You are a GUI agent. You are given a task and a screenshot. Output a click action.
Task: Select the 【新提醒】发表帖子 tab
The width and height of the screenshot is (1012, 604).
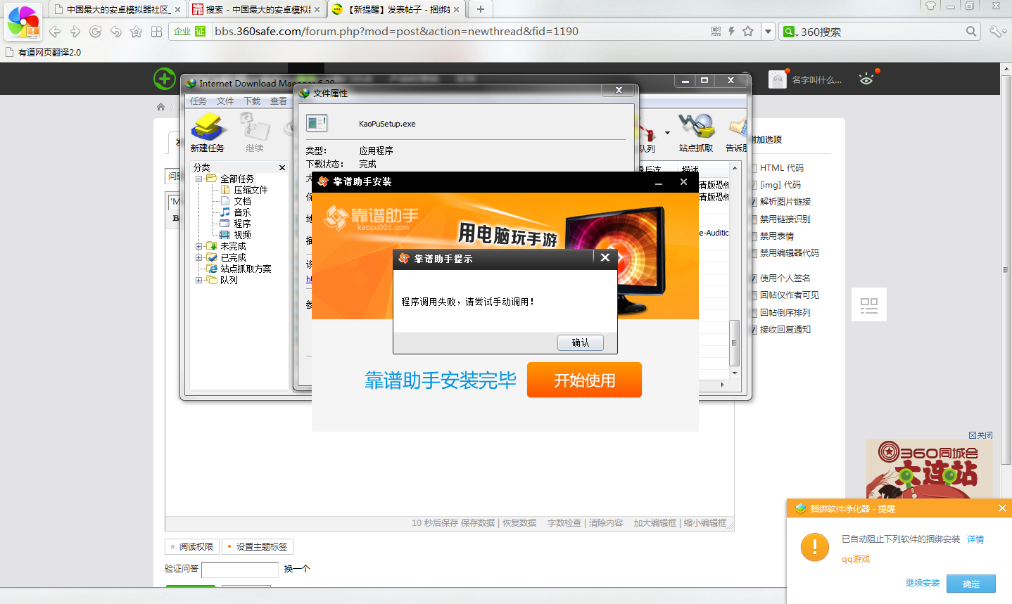coord(396,9)
